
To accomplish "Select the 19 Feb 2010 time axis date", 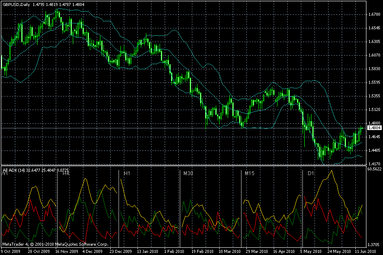I will (202, 251).
